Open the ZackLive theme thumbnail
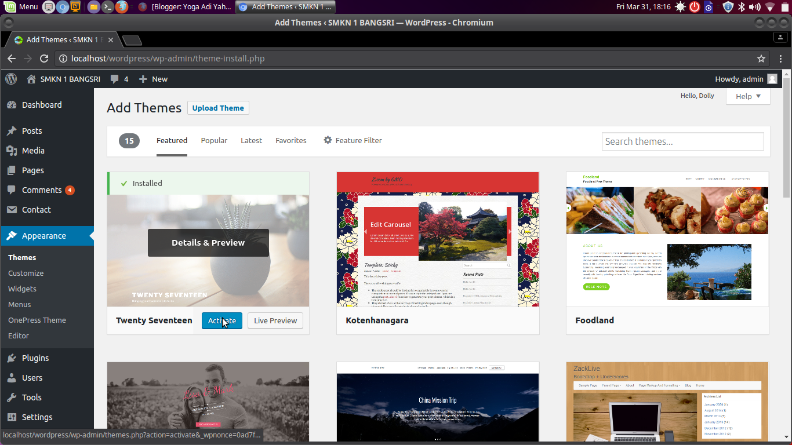 667,402
